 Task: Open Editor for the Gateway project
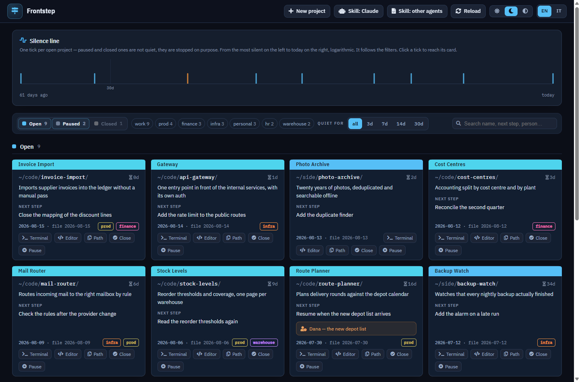pos(207,238)
